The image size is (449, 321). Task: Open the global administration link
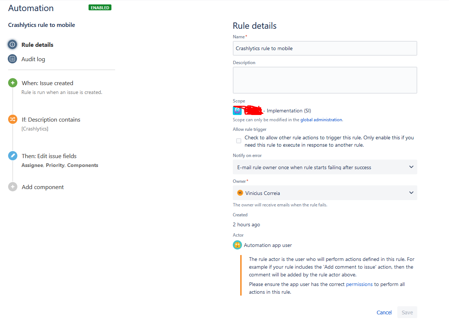tap(321, 120)
